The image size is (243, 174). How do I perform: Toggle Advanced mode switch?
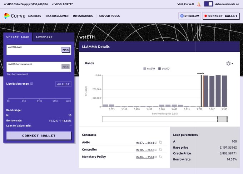click(x=209, y=4)
